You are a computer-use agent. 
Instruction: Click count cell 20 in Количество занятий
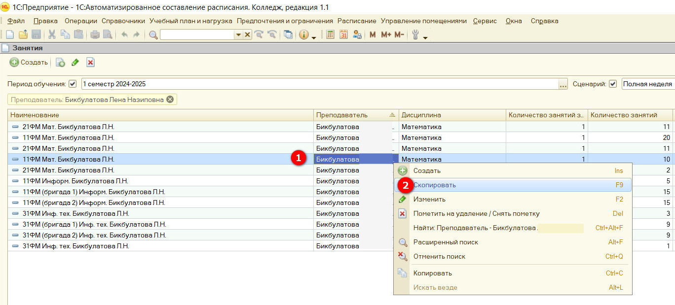pos(630,137)
